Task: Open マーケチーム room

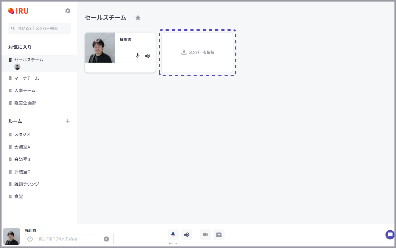Action: point(39,78)
